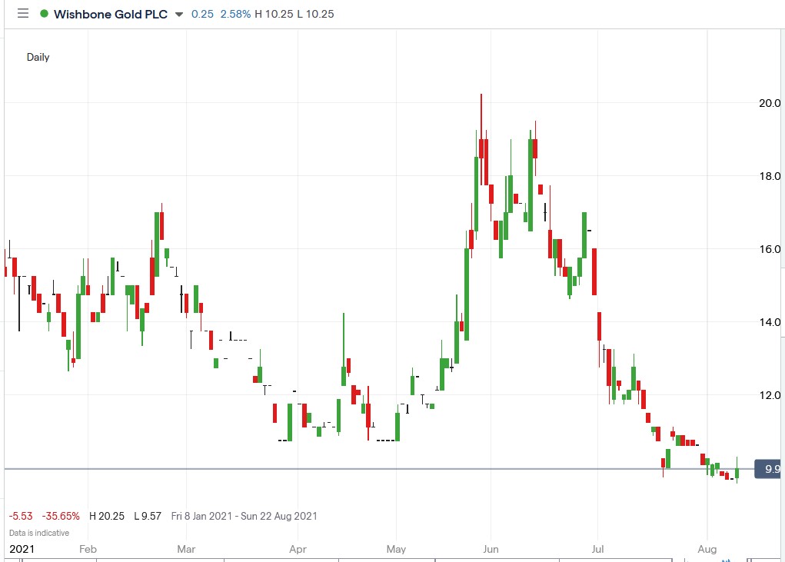The image size is (785, 562).
Task: Click the 12.0 price axis label
Action: [770, 395]
